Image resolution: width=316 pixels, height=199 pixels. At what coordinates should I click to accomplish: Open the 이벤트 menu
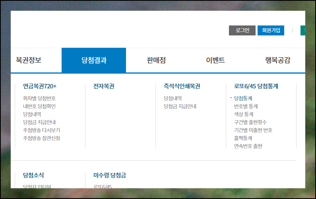point(215,60)
